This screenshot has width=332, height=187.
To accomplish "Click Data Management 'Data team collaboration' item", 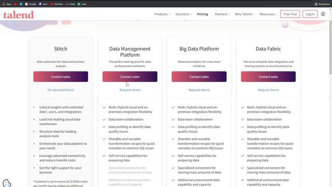I will pos(126,119).
